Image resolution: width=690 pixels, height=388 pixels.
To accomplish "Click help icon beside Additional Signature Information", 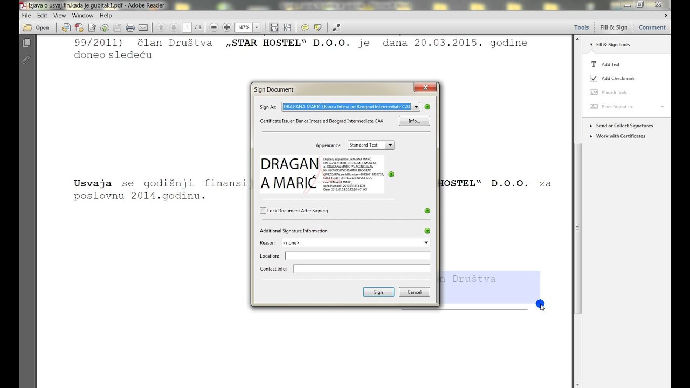I will point(427,231).
